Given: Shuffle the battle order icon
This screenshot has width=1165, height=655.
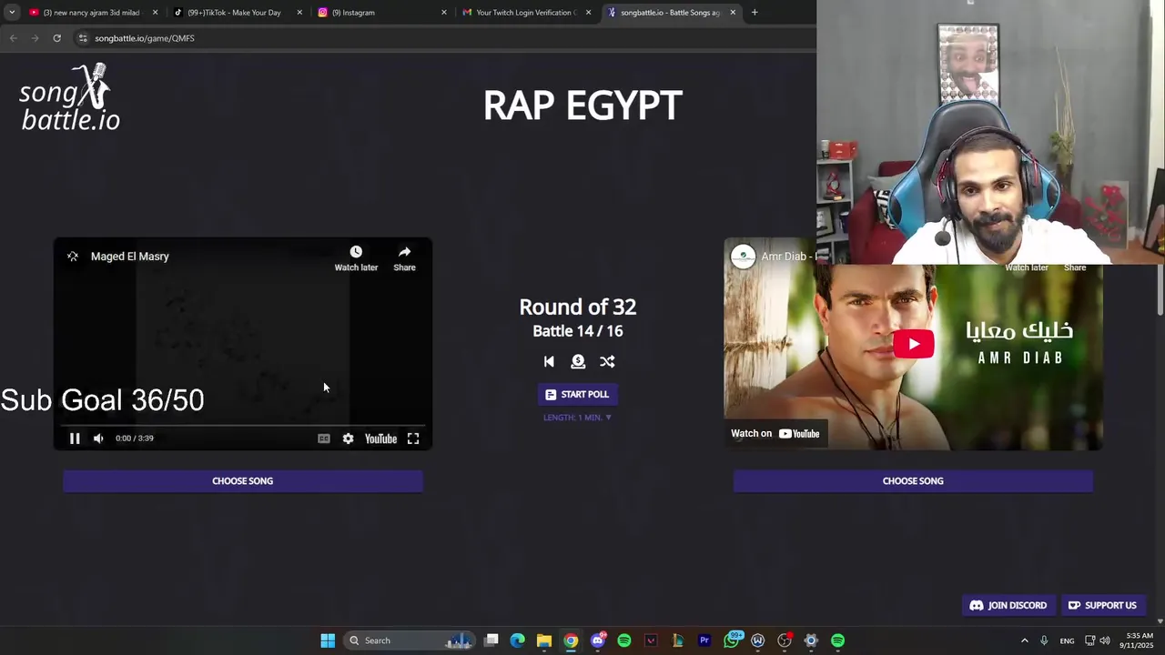Looking at the screenshot, I should 607,362.
